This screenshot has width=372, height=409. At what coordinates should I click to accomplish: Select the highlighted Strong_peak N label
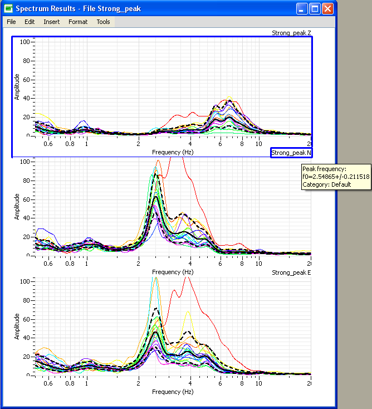291,153
